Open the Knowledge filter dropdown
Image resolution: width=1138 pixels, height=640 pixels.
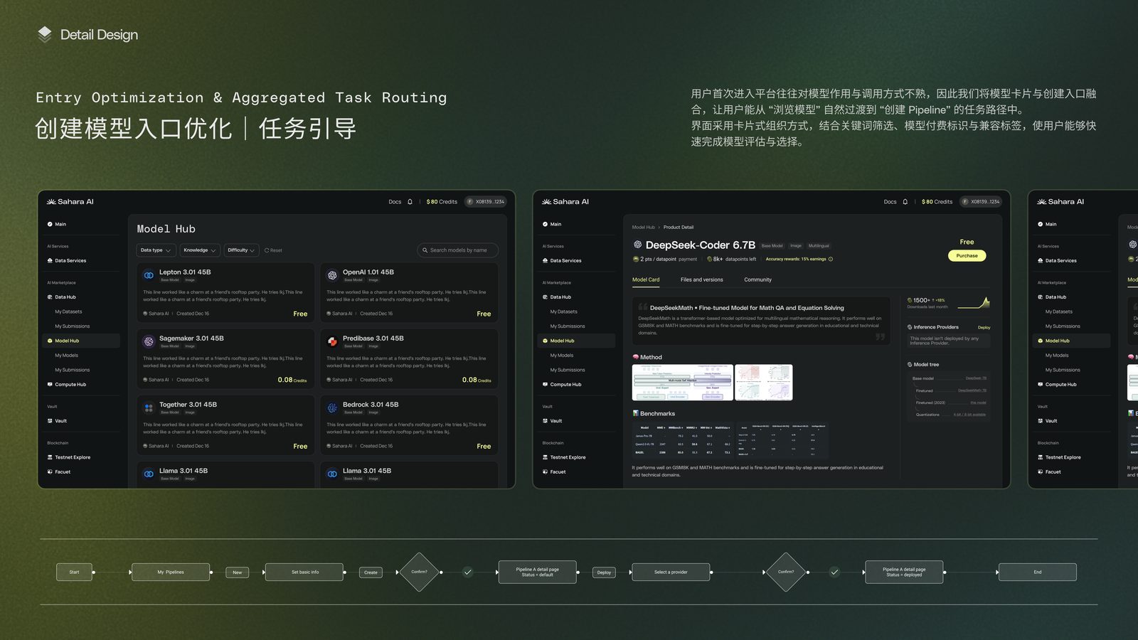pyautogui.click(x=199, y=250)
